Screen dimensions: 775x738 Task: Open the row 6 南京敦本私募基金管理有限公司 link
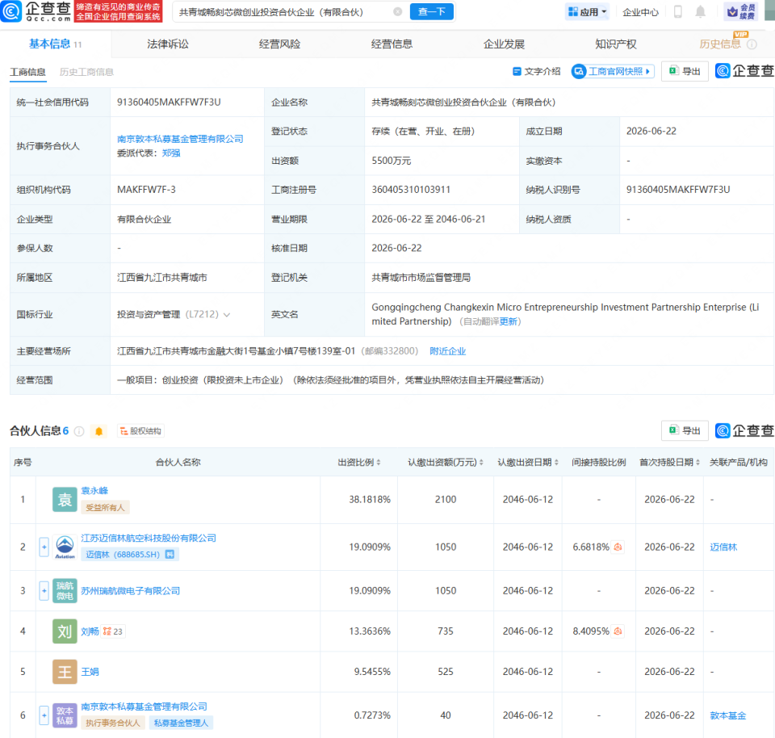pos(145,707)
